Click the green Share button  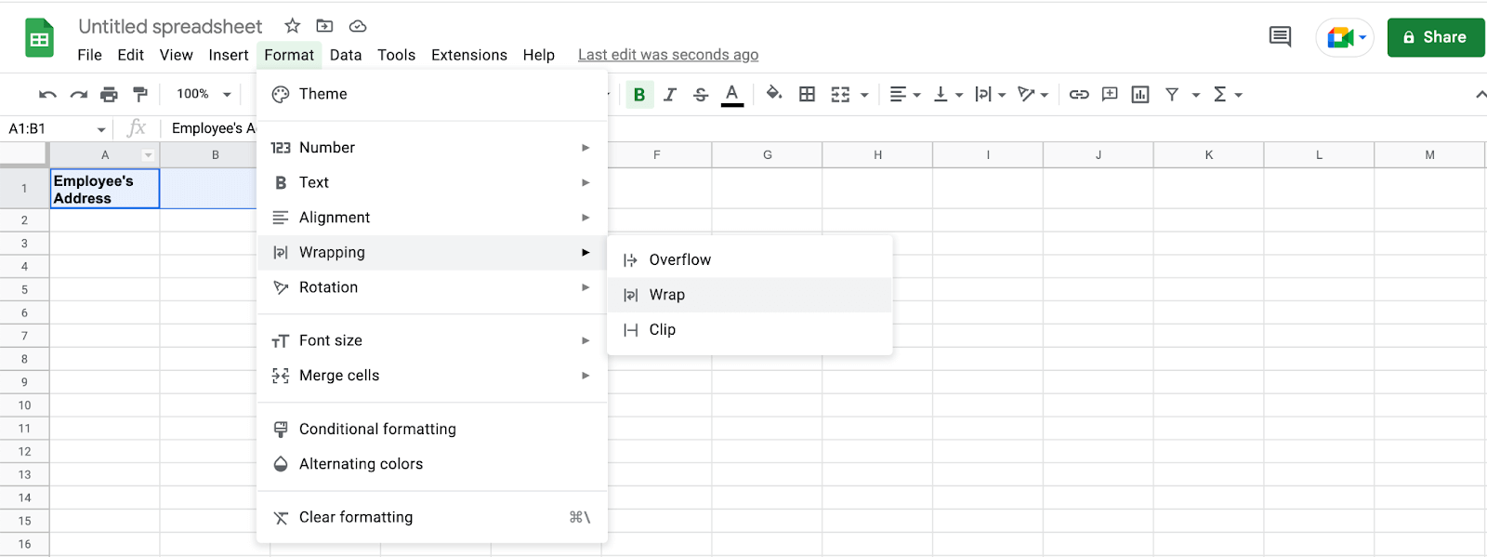click(1435, 37)
